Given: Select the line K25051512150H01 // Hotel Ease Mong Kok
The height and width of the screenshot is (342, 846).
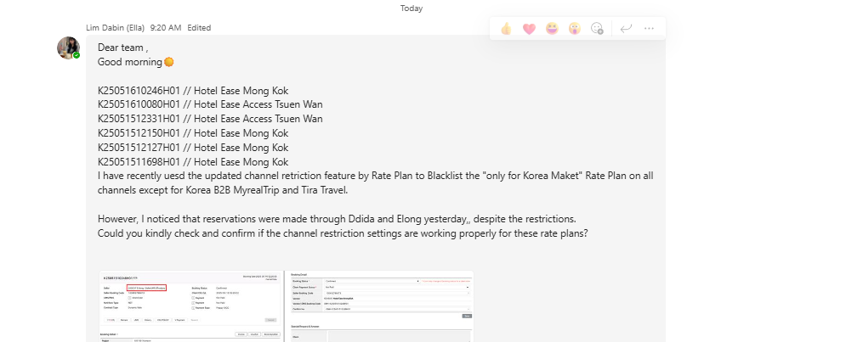Looking at the screenshot, I should (x=193, y=133).
